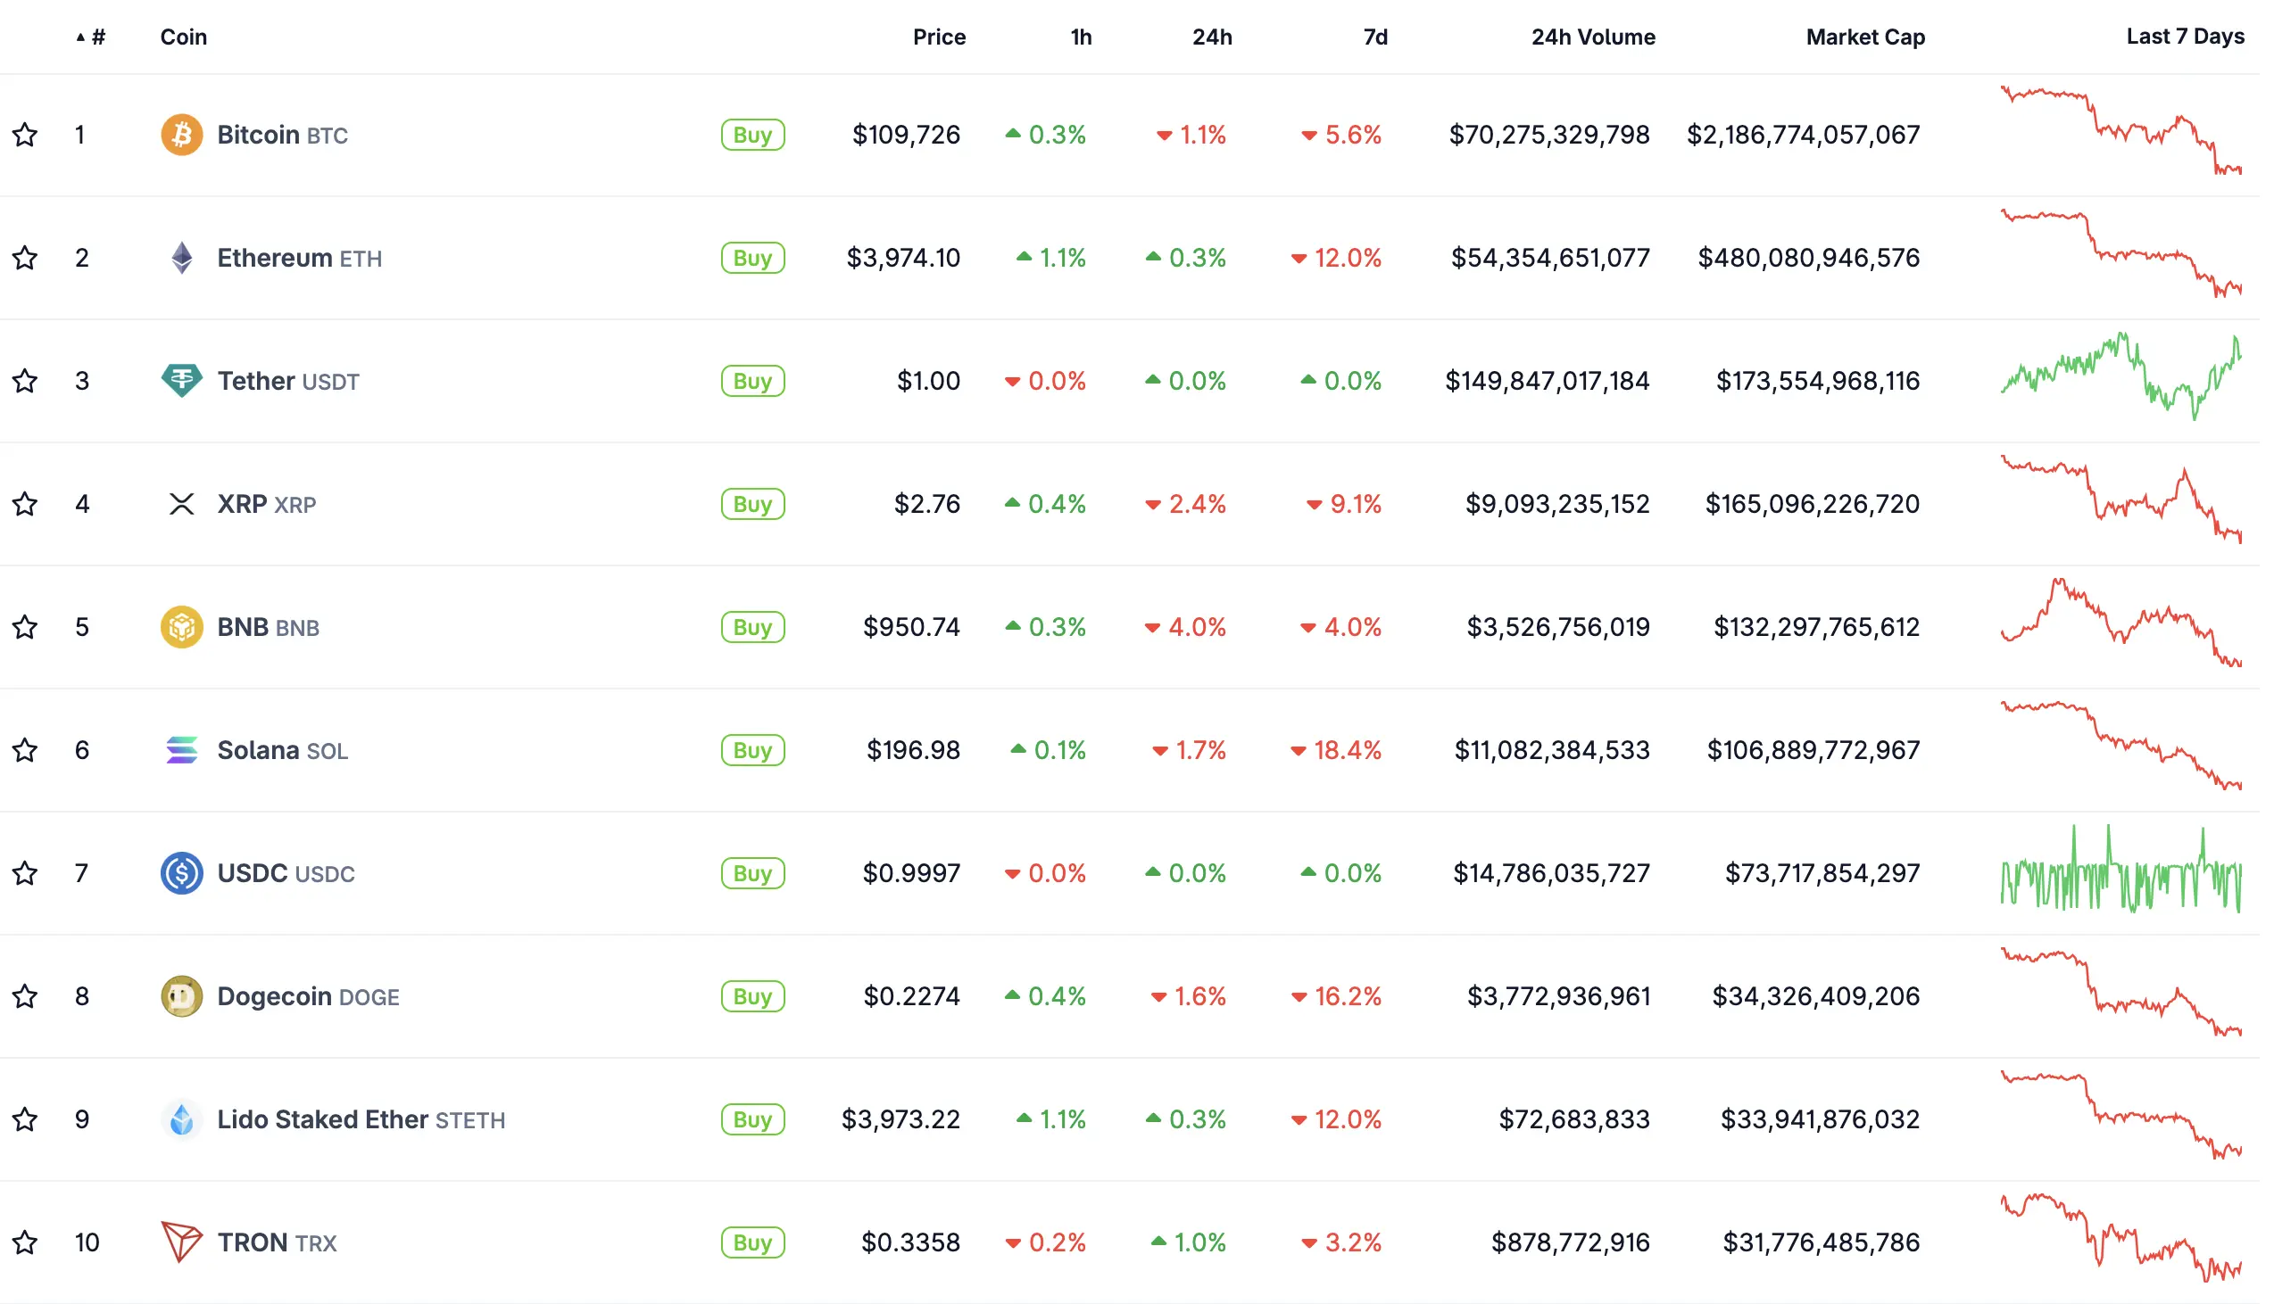Viewport: 2274px width, 1304px height.
Task: Select the Market Cap column header
Action: pos(1864,37)
